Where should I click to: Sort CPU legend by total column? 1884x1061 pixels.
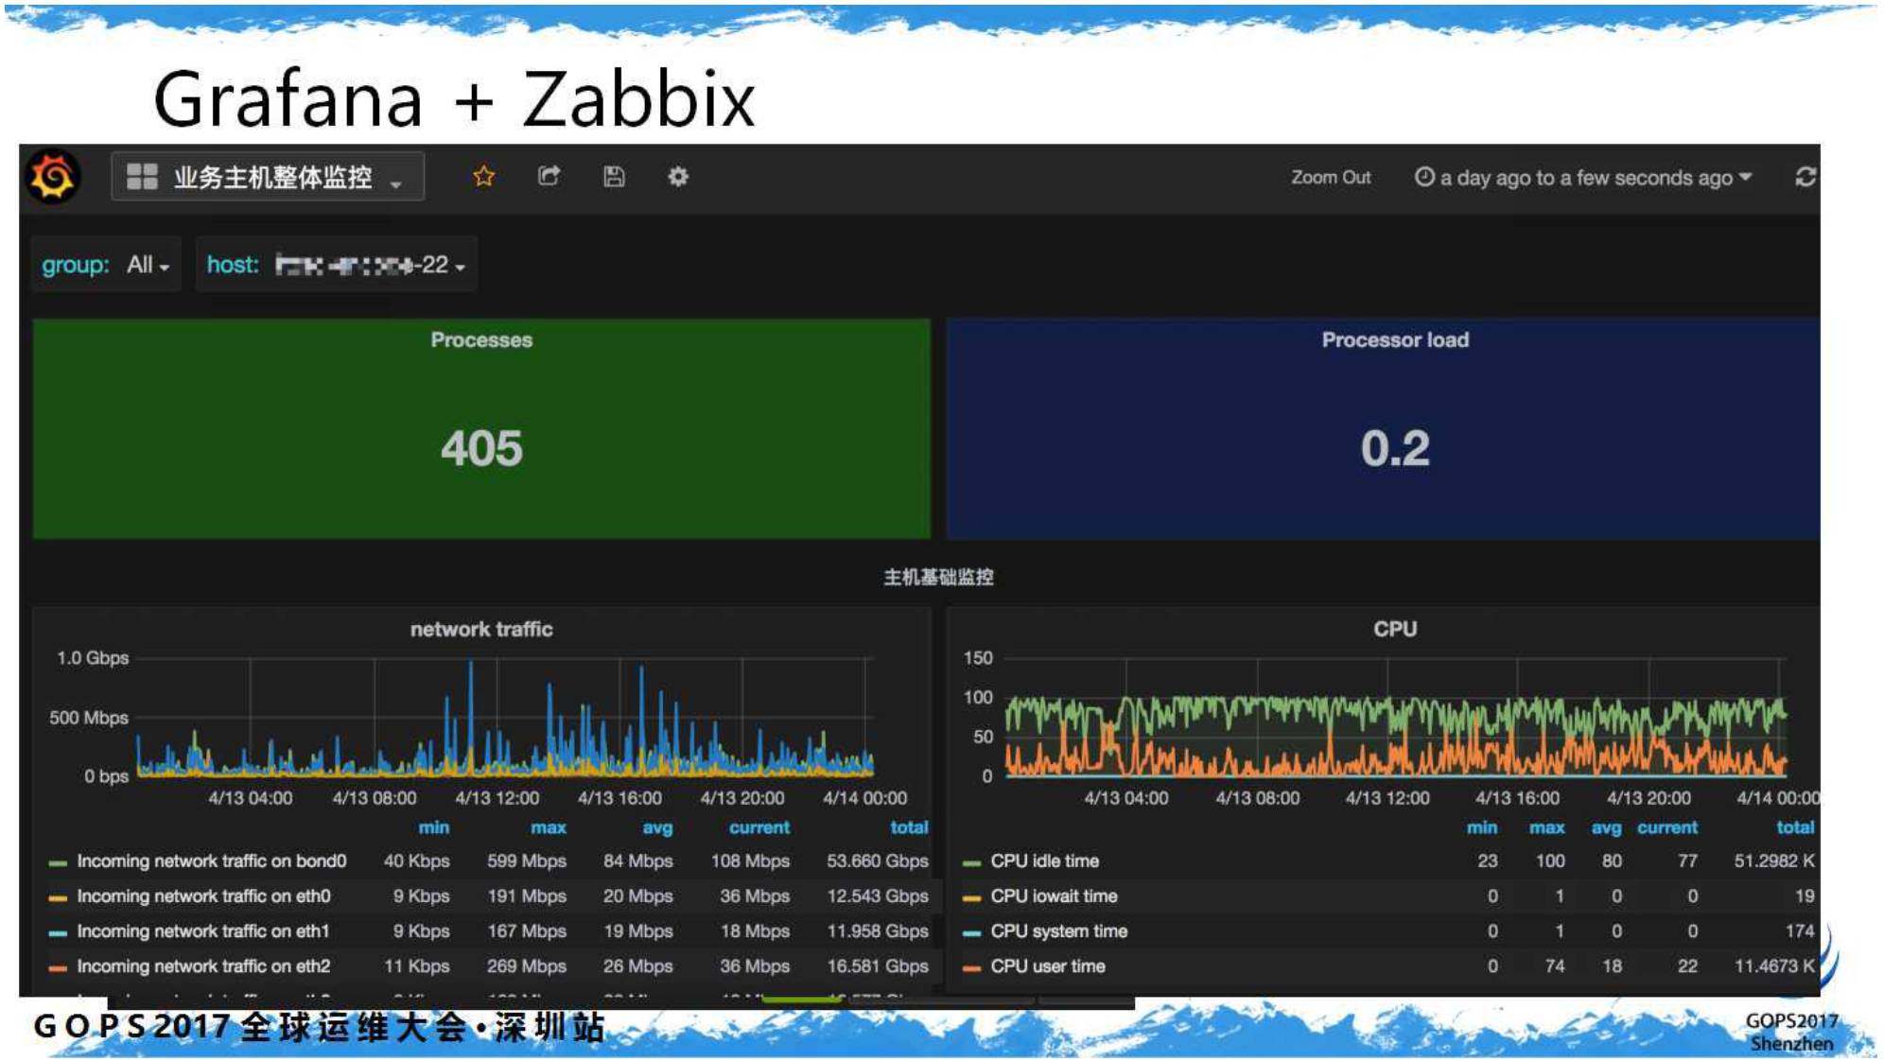click(x=1795, y=827)
